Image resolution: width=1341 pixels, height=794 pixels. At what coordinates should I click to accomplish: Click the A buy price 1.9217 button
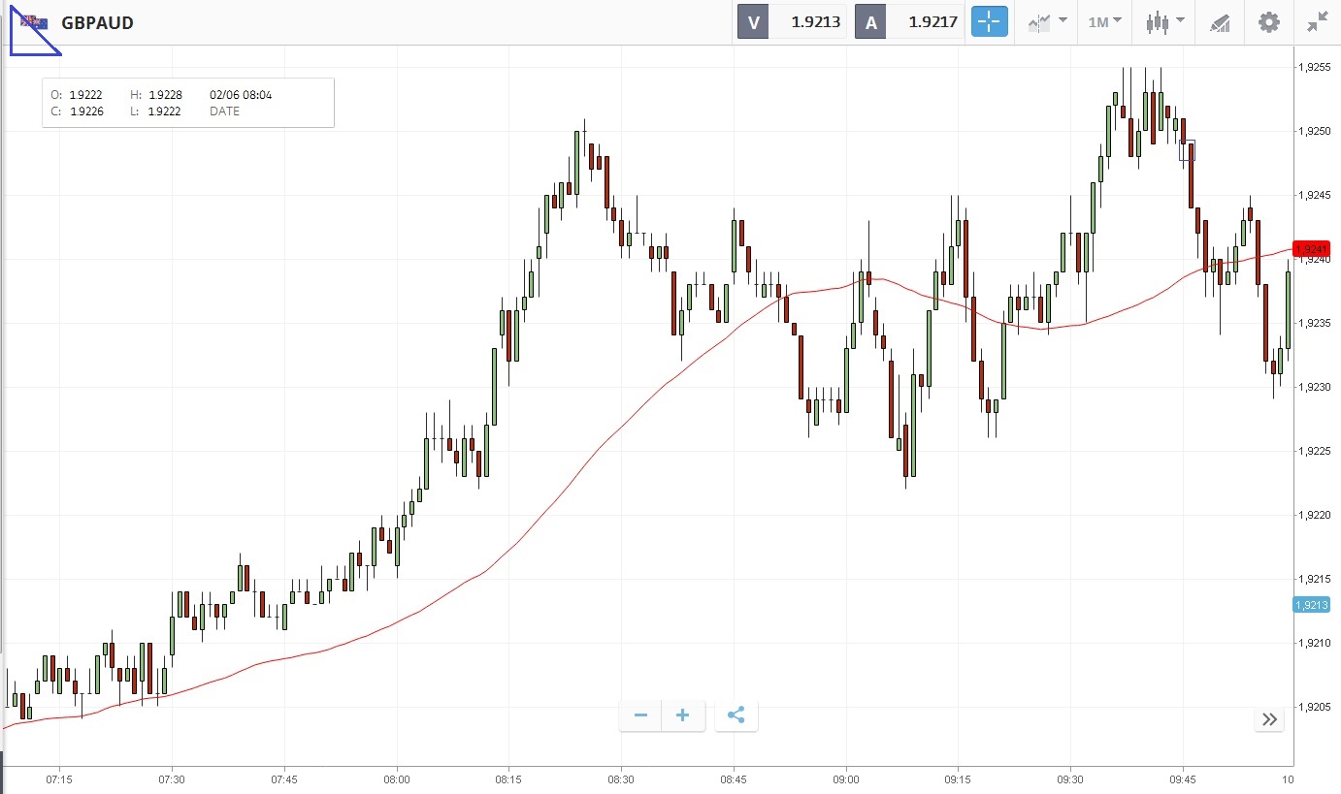pyautogui.click(x=909, y=22)
